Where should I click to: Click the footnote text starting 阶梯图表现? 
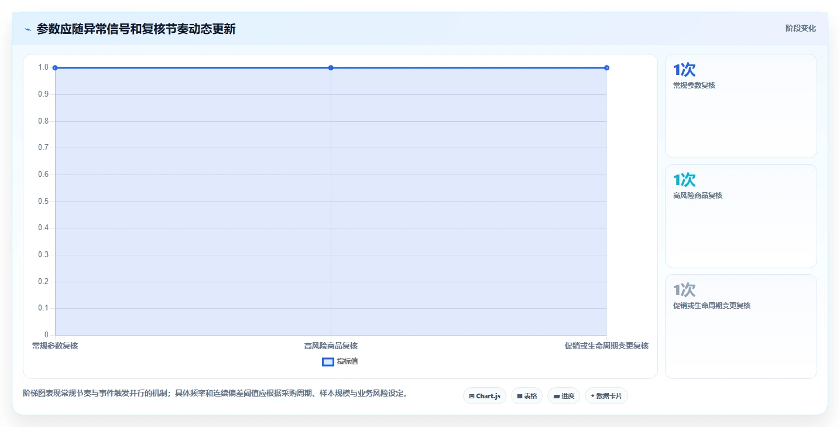(215, 393)
